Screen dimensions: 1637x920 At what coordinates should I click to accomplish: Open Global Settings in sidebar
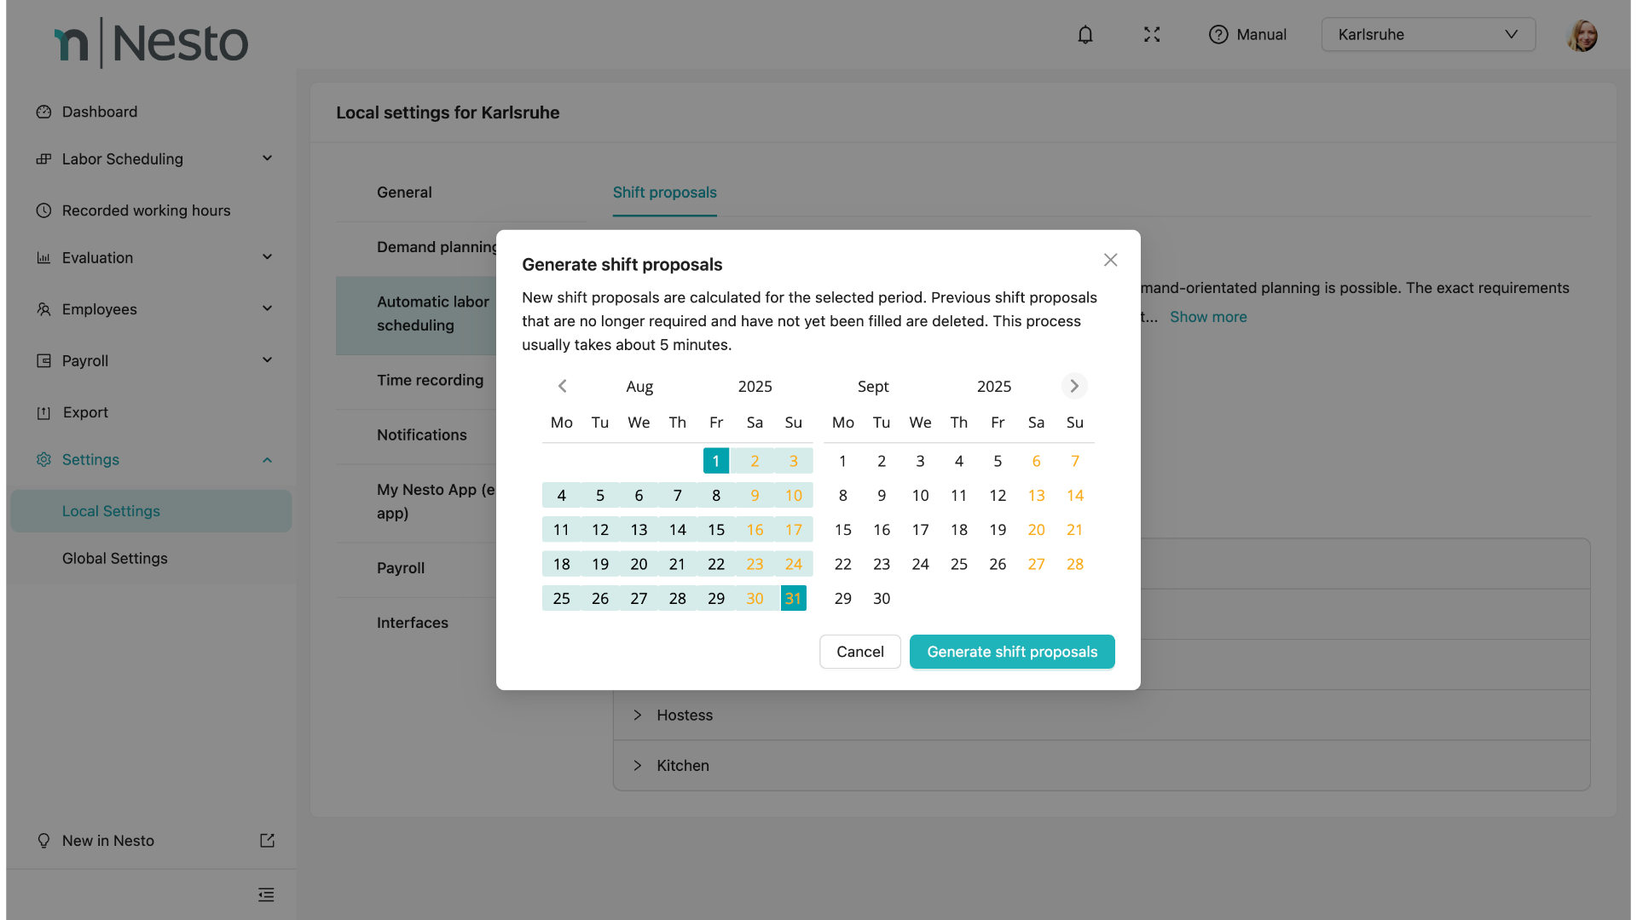click(x=115, y=559)
